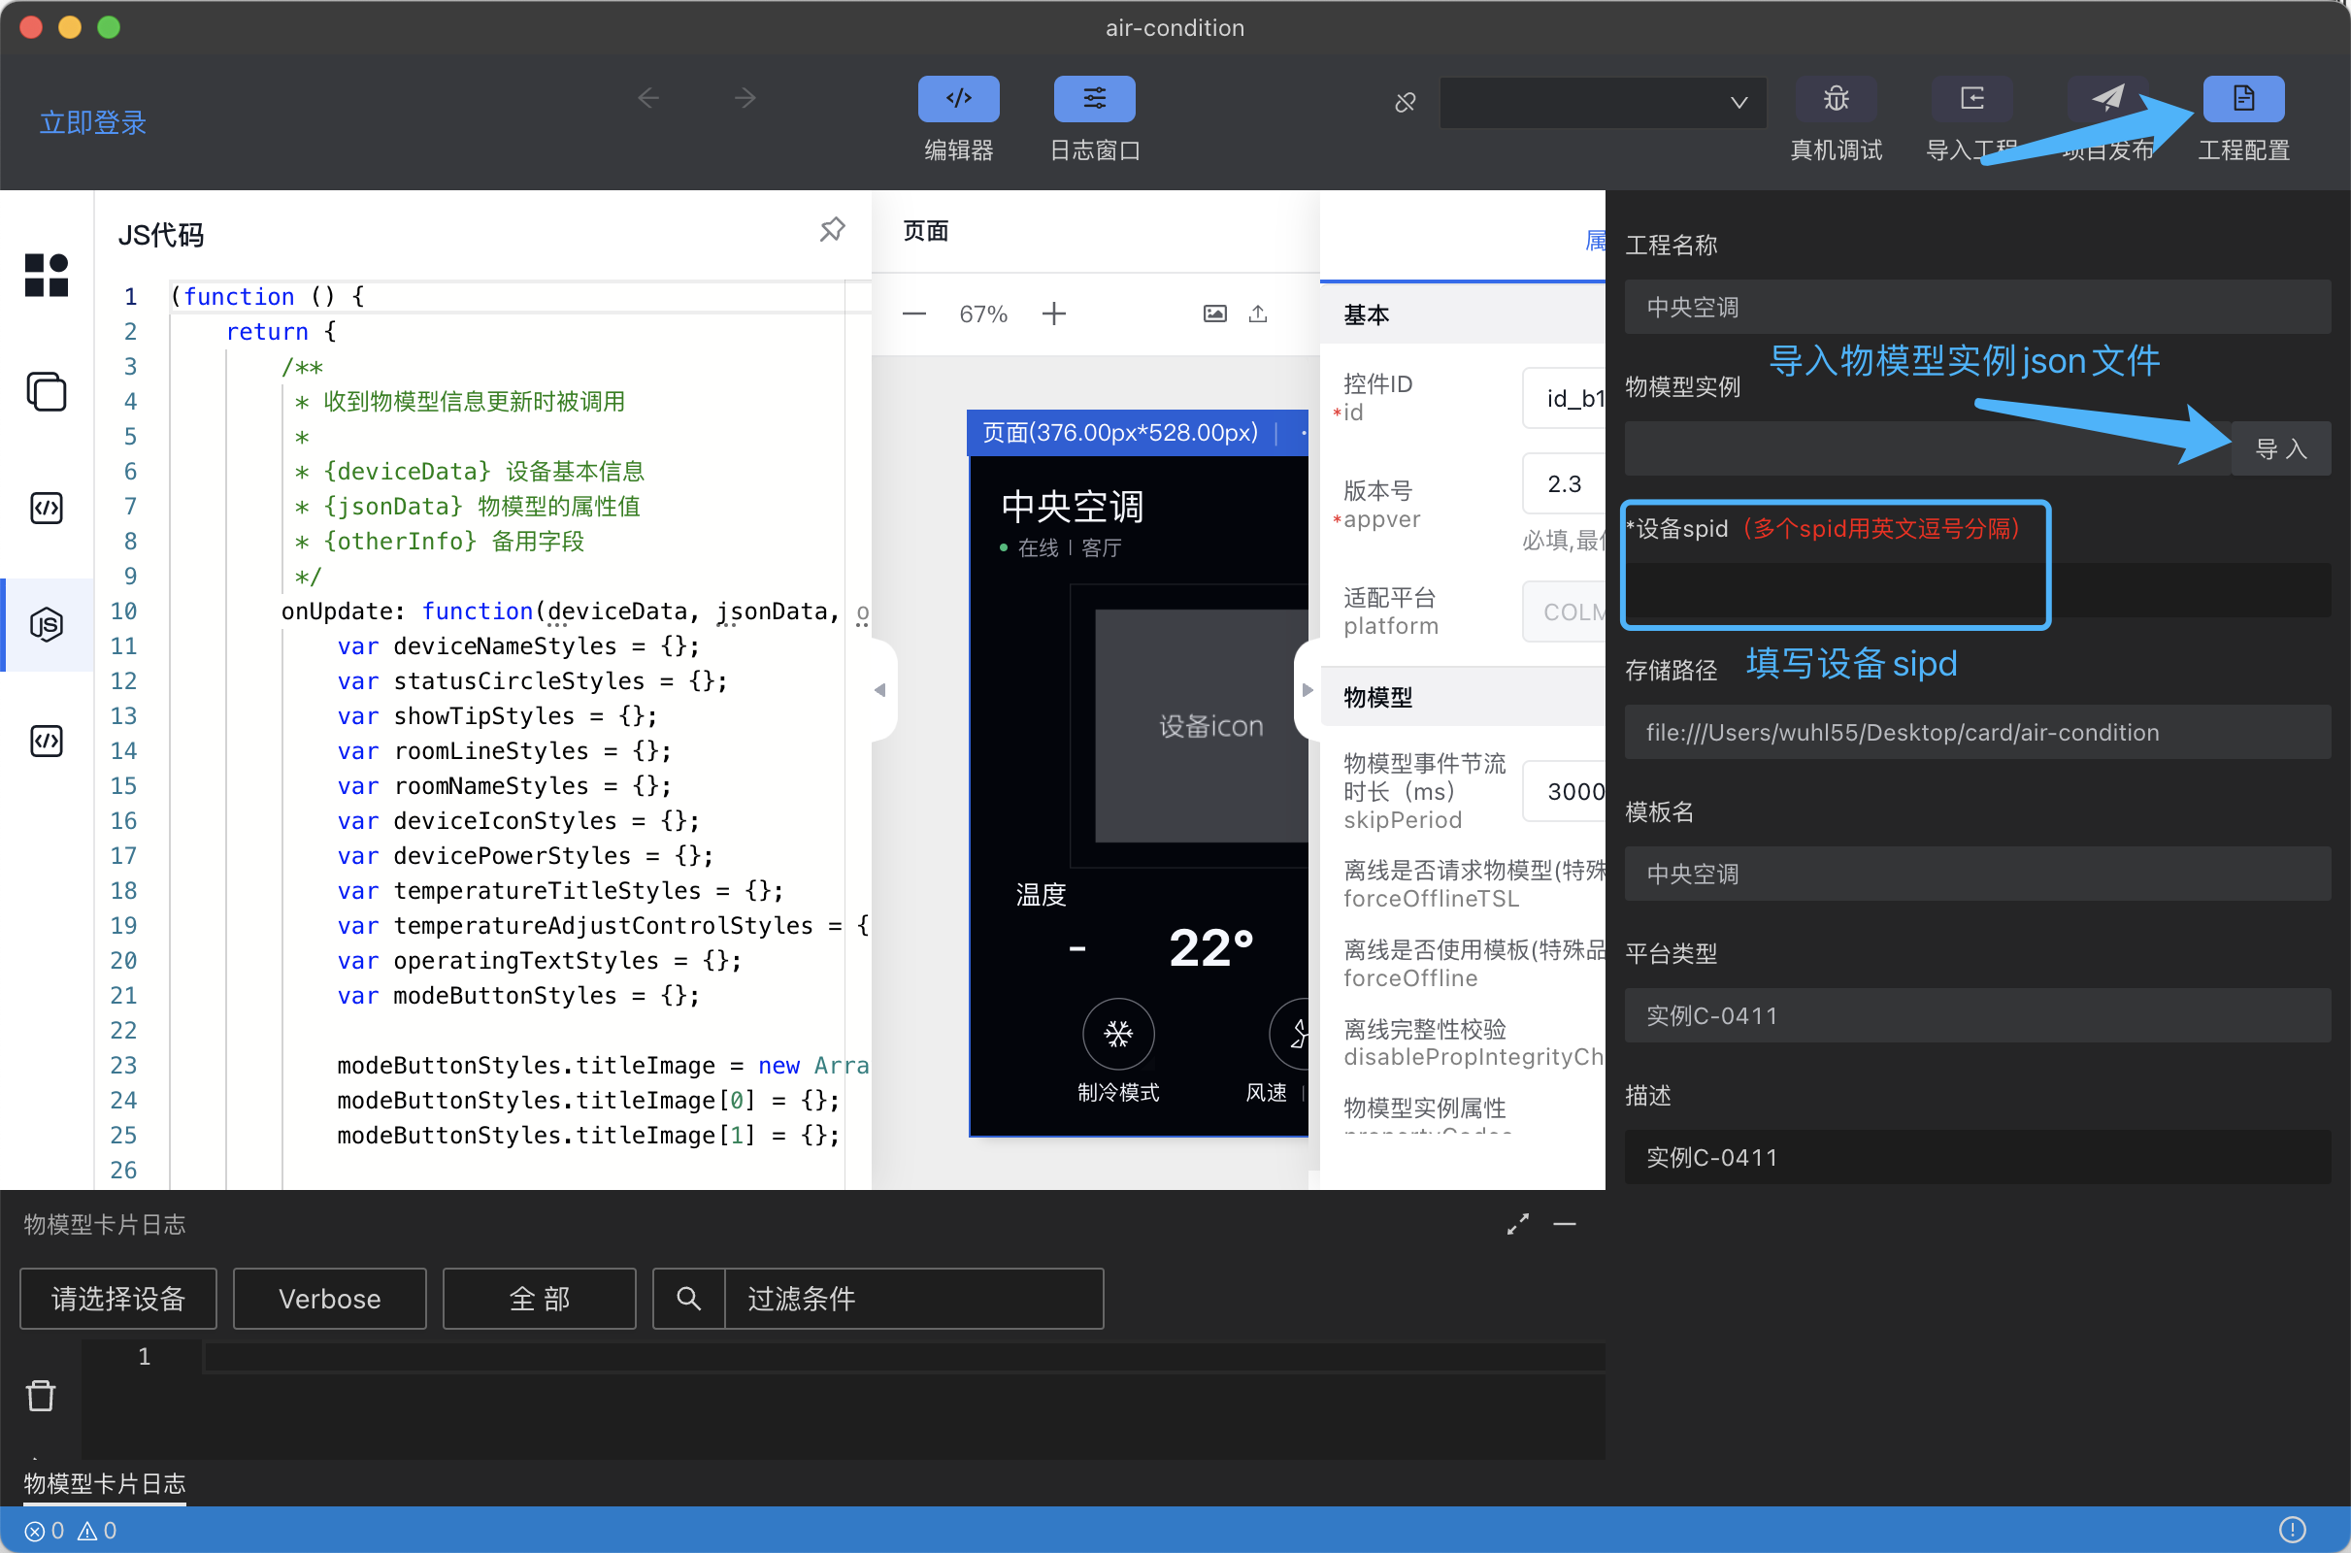Open the upper code sidebar icon
This screenshot has width=2351, height=1553.
(x=47, y=508)
